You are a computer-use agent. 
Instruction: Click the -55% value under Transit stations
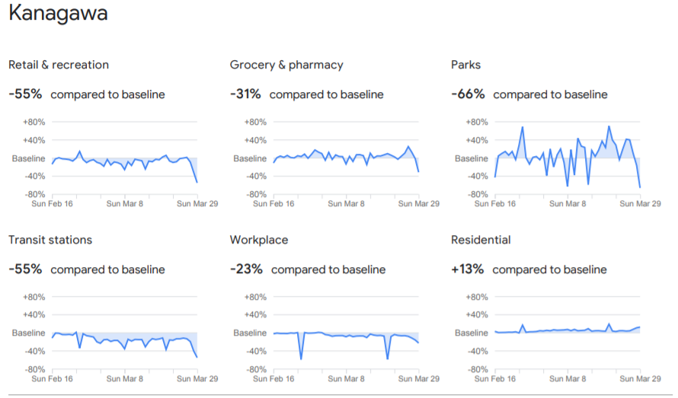click(x=24, y=269)
